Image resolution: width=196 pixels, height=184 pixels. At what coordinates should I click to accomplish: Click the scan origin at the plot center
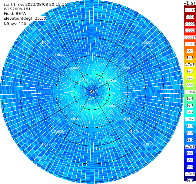pyautogui.click(x=92, y=92)
